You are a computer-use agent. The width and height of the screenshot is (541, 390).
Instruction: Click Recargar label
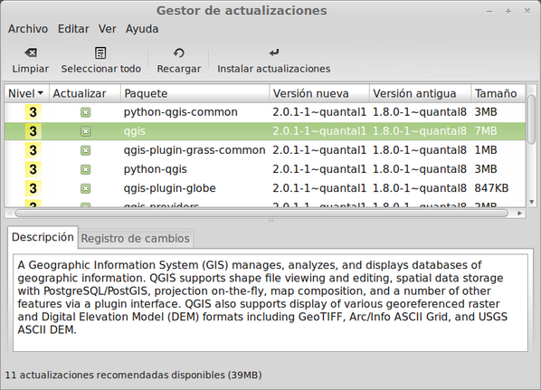(x=179, y=69)
